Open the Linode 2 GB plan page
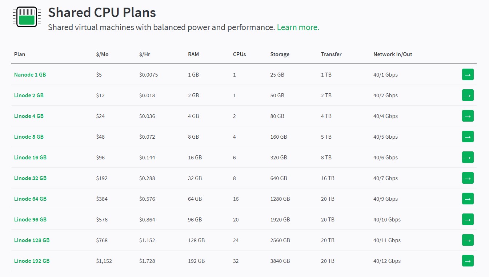This screenshot has height=277, width=489. tap(29, 95)
